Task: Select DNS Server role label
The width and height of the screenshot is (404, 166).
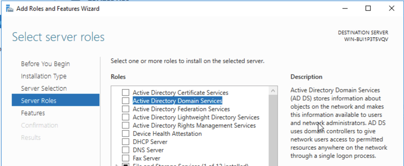Action: point(148,150)
